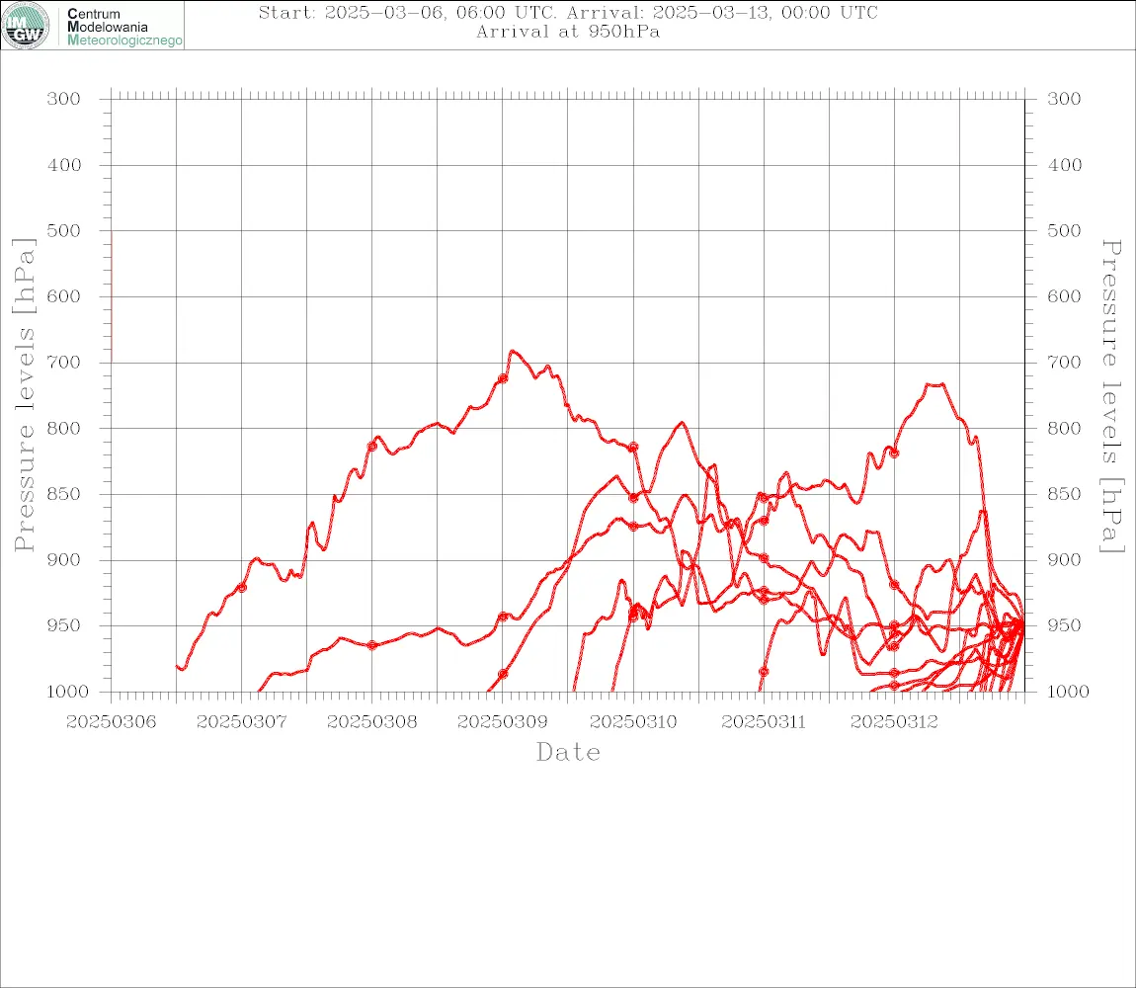1136x988 pixels.
Task: Click the right axis 950 label
Action: 1064,625
